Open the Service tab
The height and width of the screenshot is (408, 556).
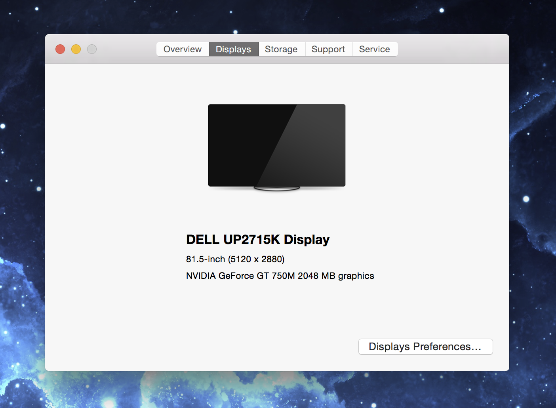point(375,49)
